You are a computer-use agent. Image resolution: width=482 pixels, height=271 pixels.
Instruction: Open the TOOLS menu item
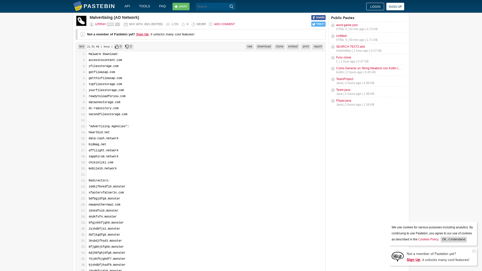point(145,6)
